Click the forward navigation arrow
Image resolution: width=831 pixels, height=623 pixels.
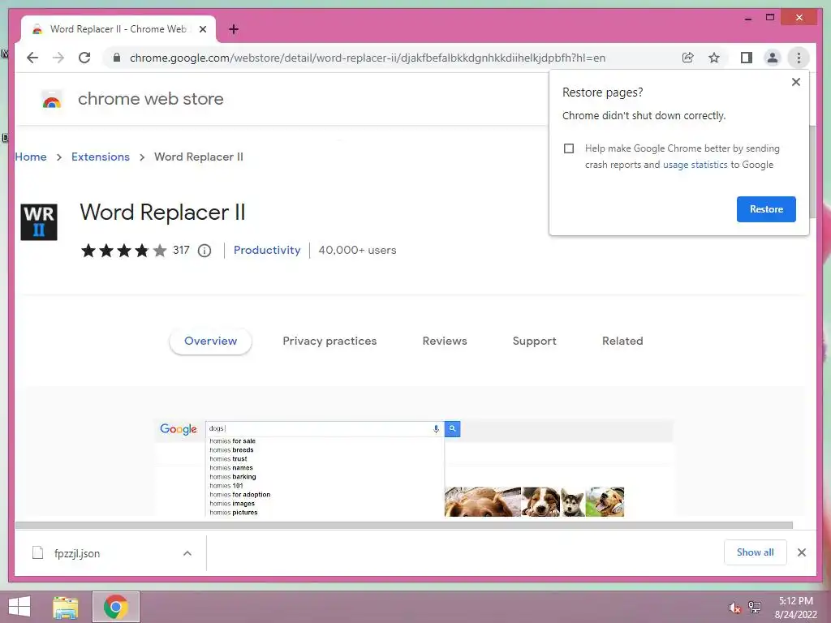(58, 58)
